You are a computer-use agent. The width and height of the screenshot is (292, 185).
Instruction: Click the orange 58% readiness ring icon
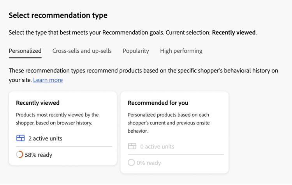(x=19, y=155)
